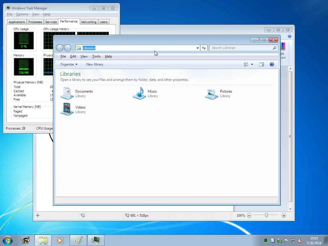Switch to Users tab in Task Manager
Viewport: 328px width, 246px height.
[x=104, y=22]
